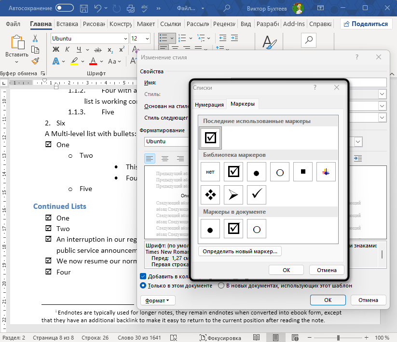Apply superscript formatting
The image size is (397, 342).
[122, 49]
